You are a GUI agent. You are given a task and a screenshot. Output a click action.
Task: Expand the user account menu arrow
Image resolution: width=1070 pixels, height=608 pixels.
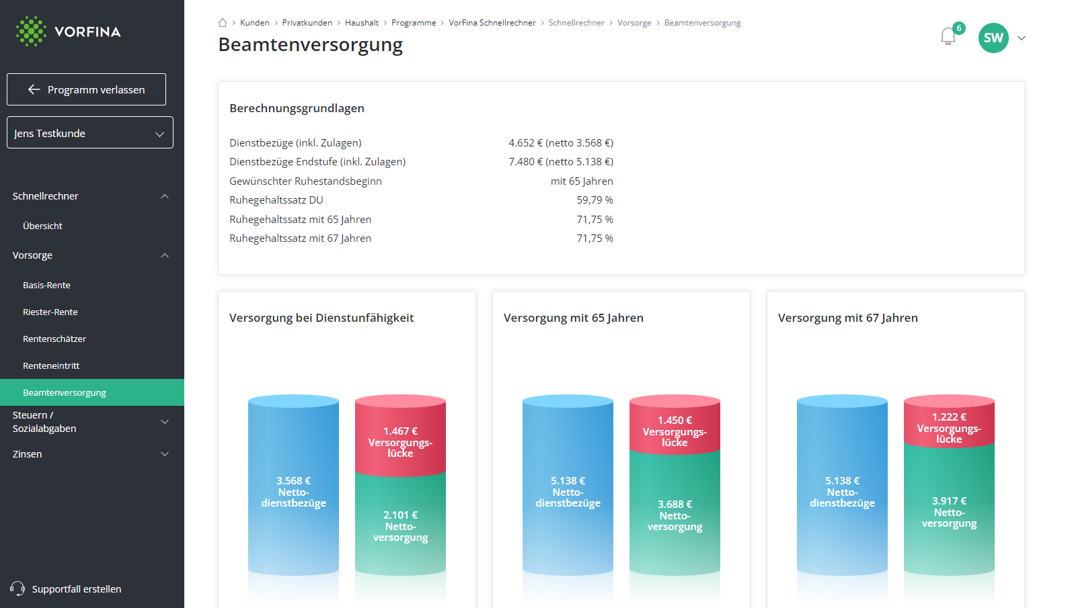coord(1022,38)
